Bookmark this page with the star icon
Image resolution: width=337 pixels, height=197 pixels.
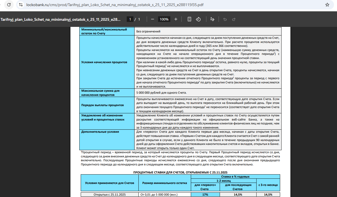click(x=327, y=5)
